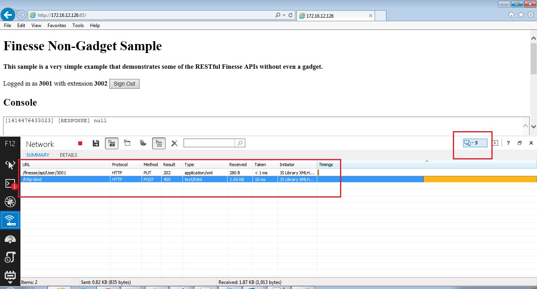Viewport: 537px width, 289px height.
Task: Open the Debugger tool bug icon
Action: pos(10,202)
